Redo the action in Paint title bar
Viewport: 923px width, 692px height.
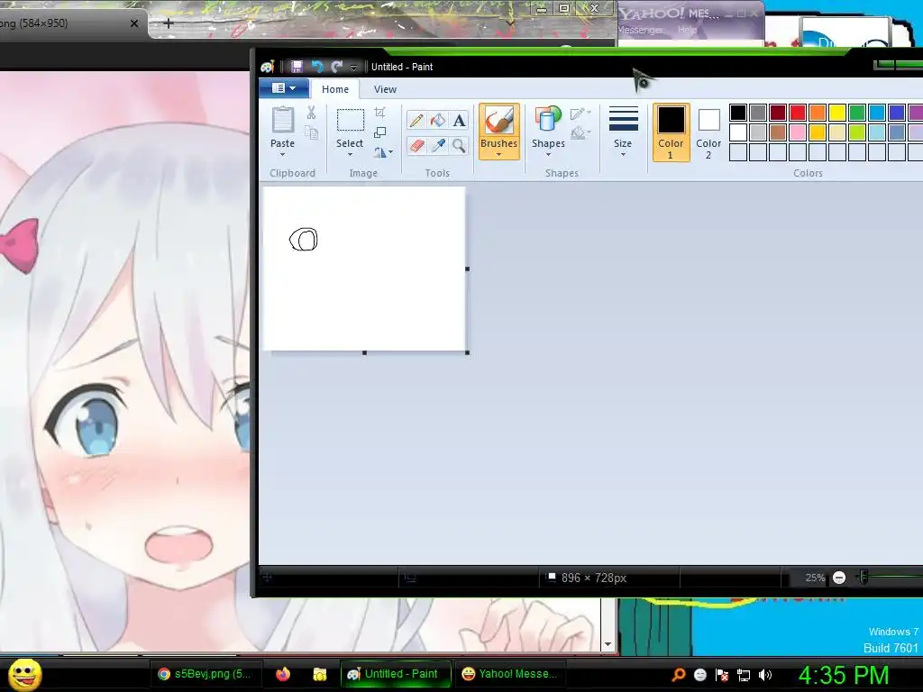337,67
